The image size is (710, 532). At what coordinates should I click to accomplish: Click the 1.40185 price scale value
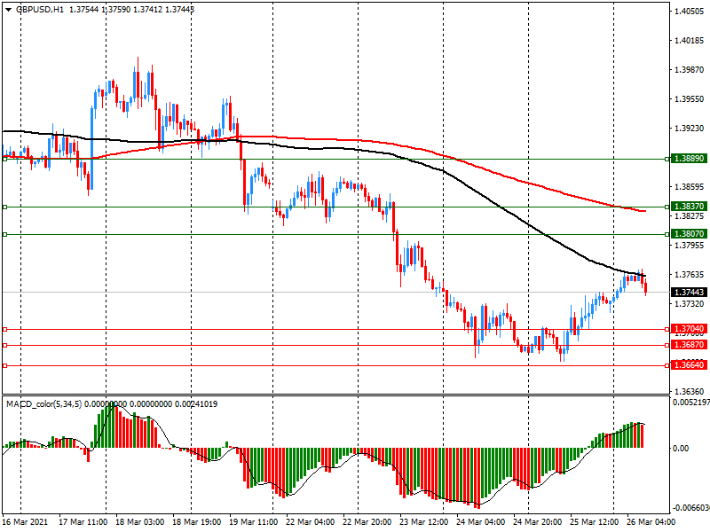pos(690,41)
